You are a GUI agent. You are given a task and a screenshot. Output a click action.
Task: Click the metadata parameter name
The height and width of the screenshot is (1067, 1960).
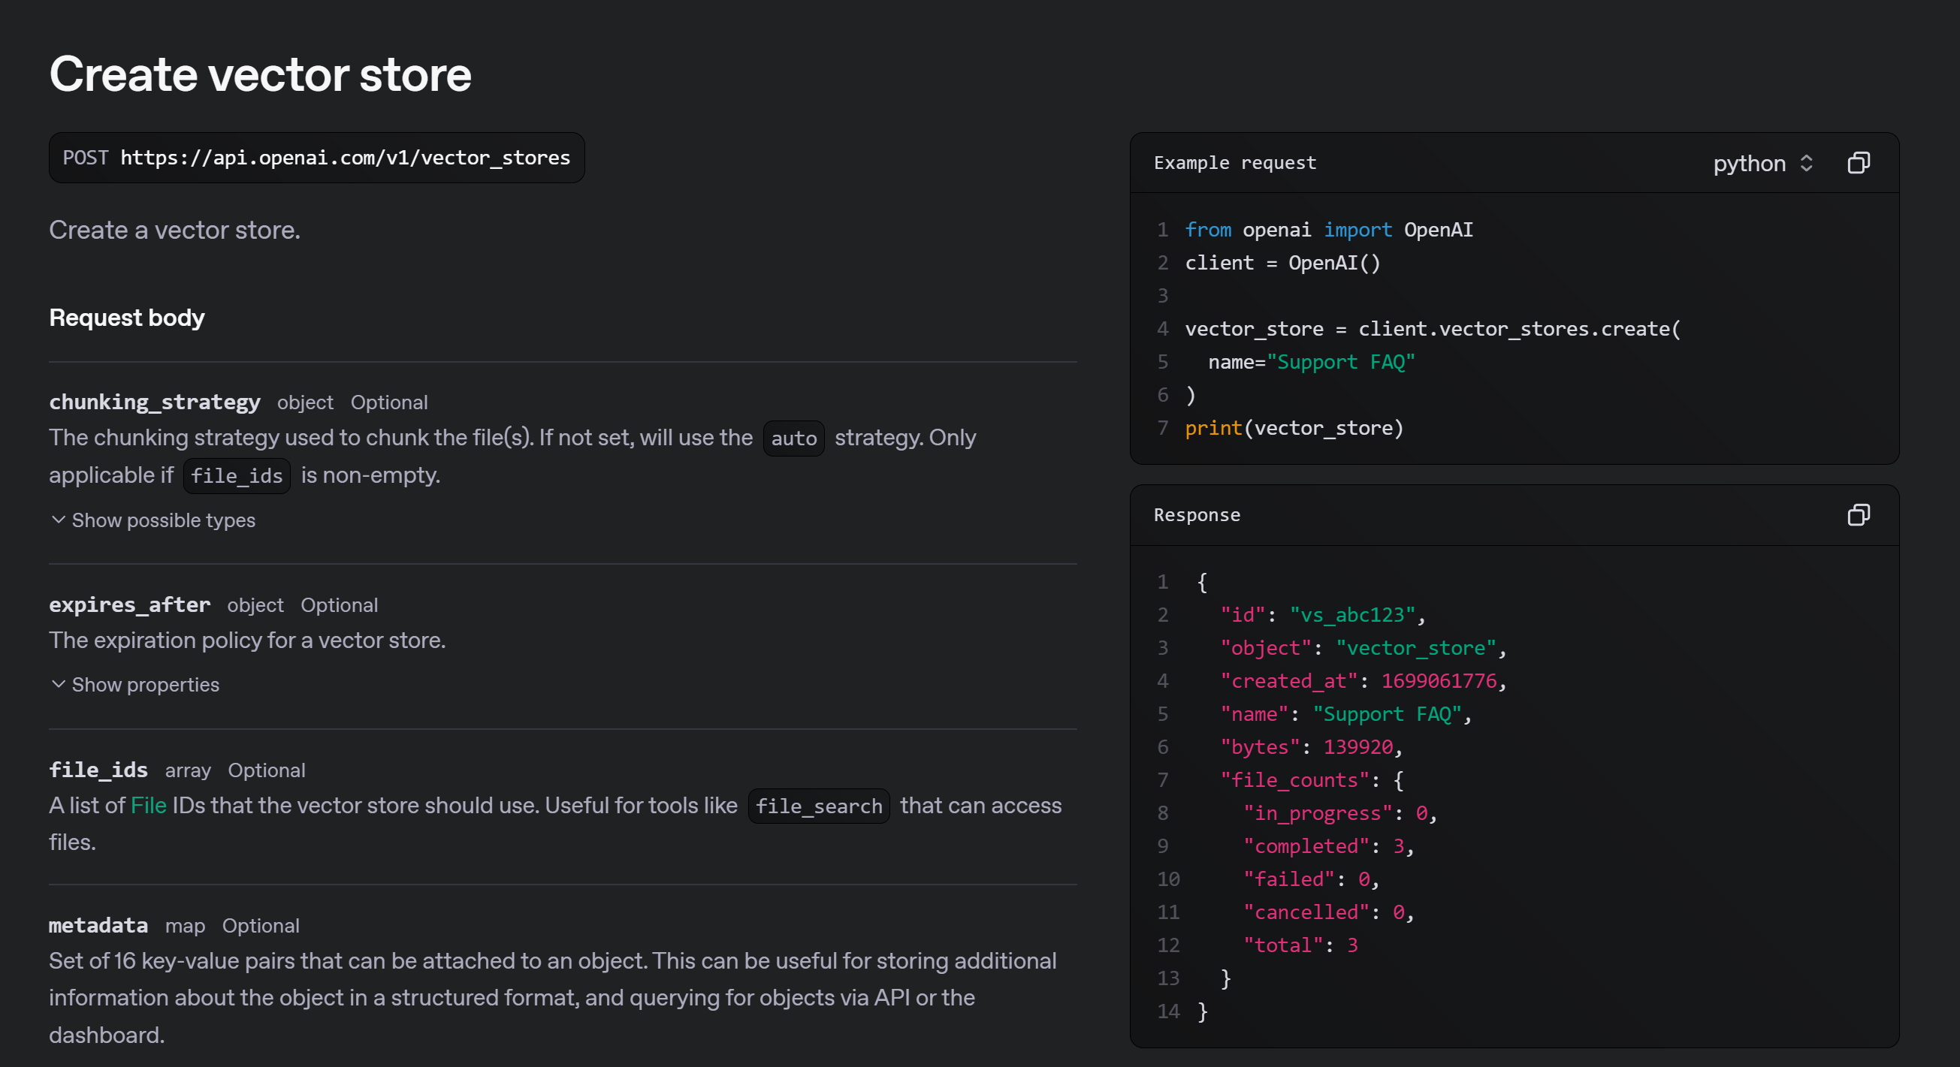coord(98,925)
